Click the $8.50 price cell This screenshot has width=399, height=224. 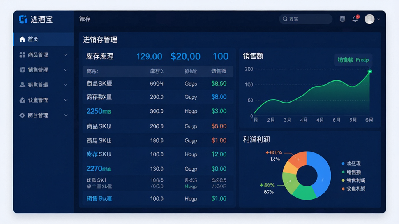click(219, 84)
